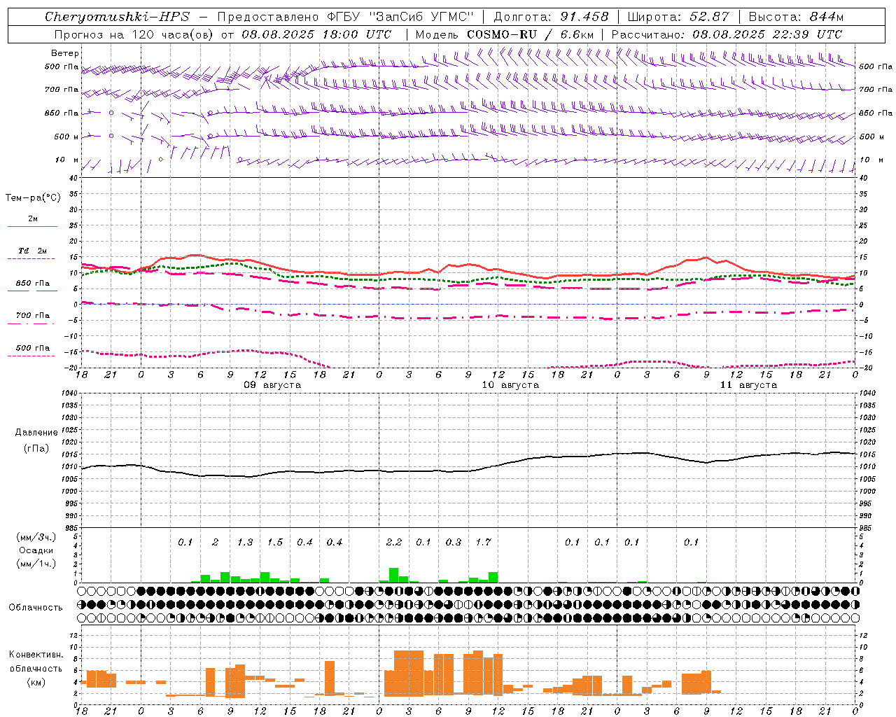
Task: Click the forecast start text 08.08.2025 18:00 UTC
Action: pyautogui.click(x=316, y=34)
